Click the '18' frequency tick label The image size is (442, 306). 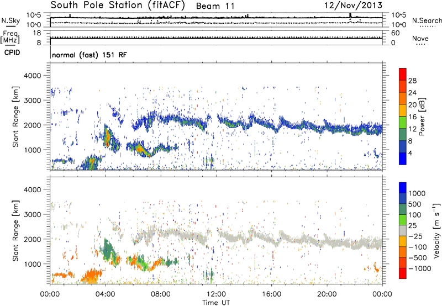coord(37,33)
